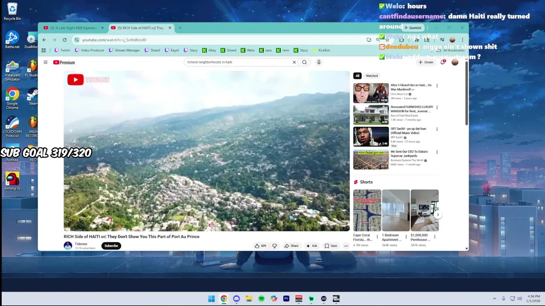Open Kayel bookmark

pos(172,50)
